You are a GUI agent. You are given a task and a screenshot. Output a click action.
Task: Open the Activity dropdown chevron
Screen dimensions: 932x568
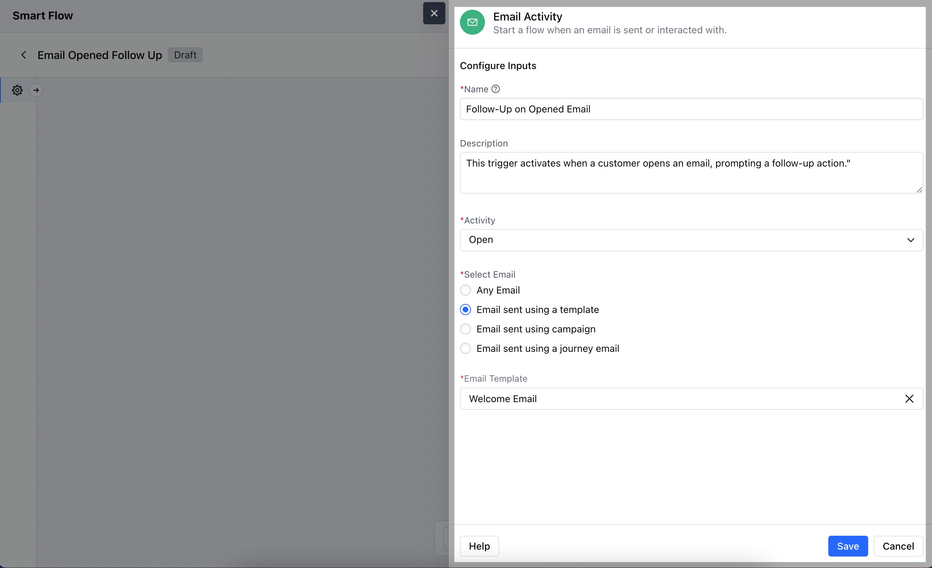click(910, 240)
